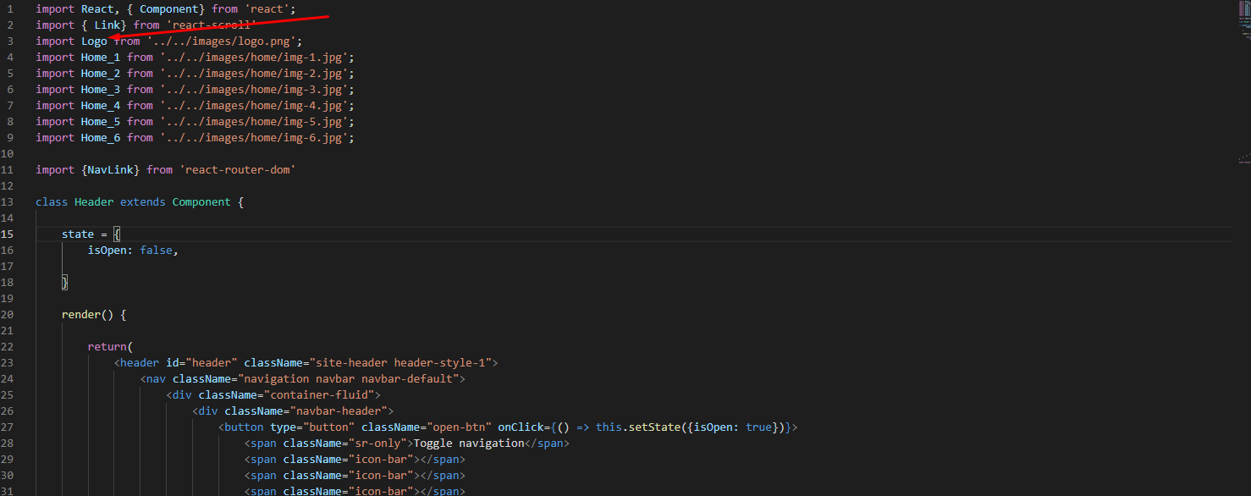The image size is (1251, 496).
Task: Click line number 13 in the gutter
Action: point(8,201)
